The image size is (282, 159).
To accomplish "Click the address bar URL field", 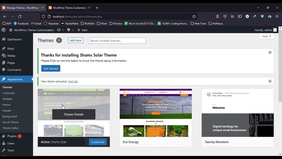I will 119,16.
